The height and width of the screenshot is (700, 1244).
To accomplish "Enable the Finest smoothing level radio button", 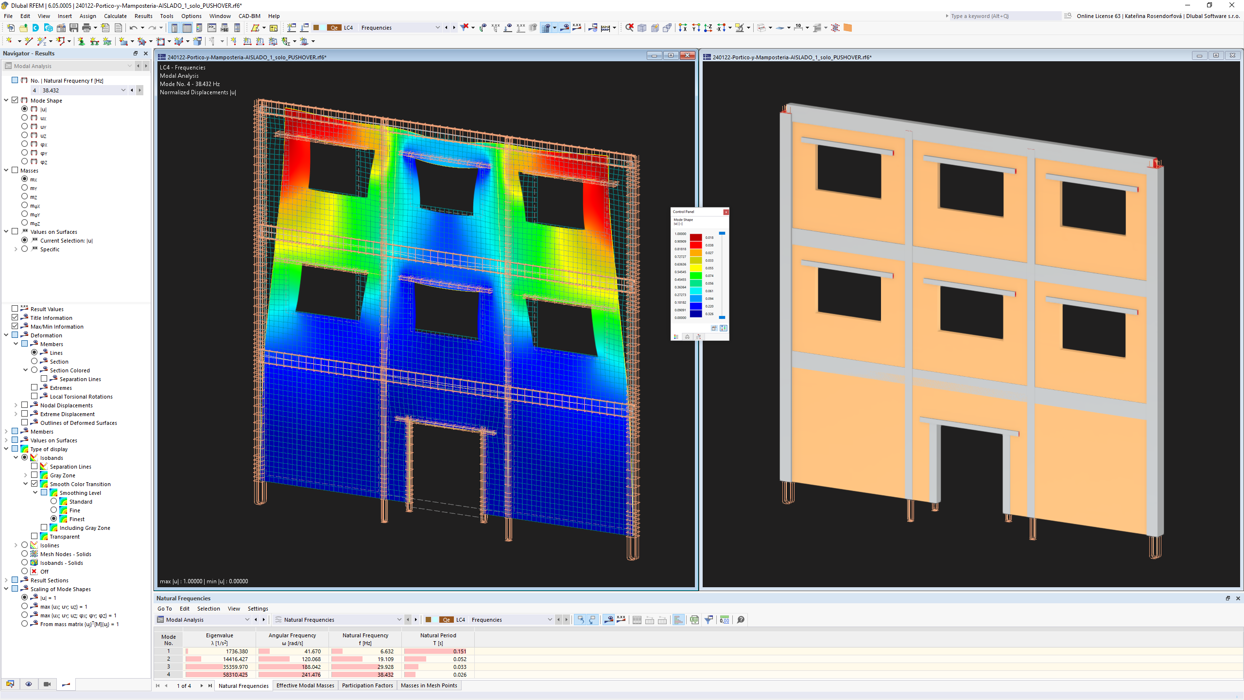I will click(54, 519).
